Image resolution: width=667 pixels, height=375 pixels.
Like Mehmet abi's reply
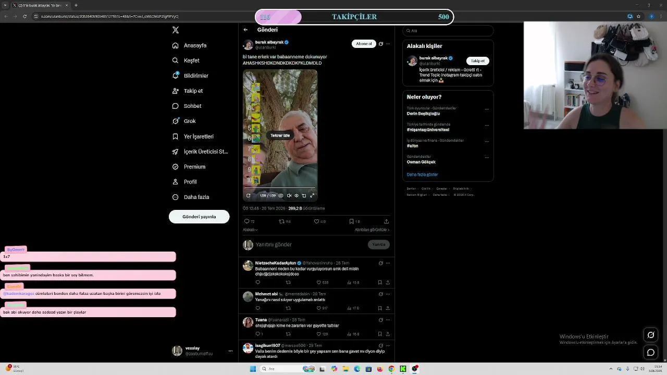pos(319,308)
